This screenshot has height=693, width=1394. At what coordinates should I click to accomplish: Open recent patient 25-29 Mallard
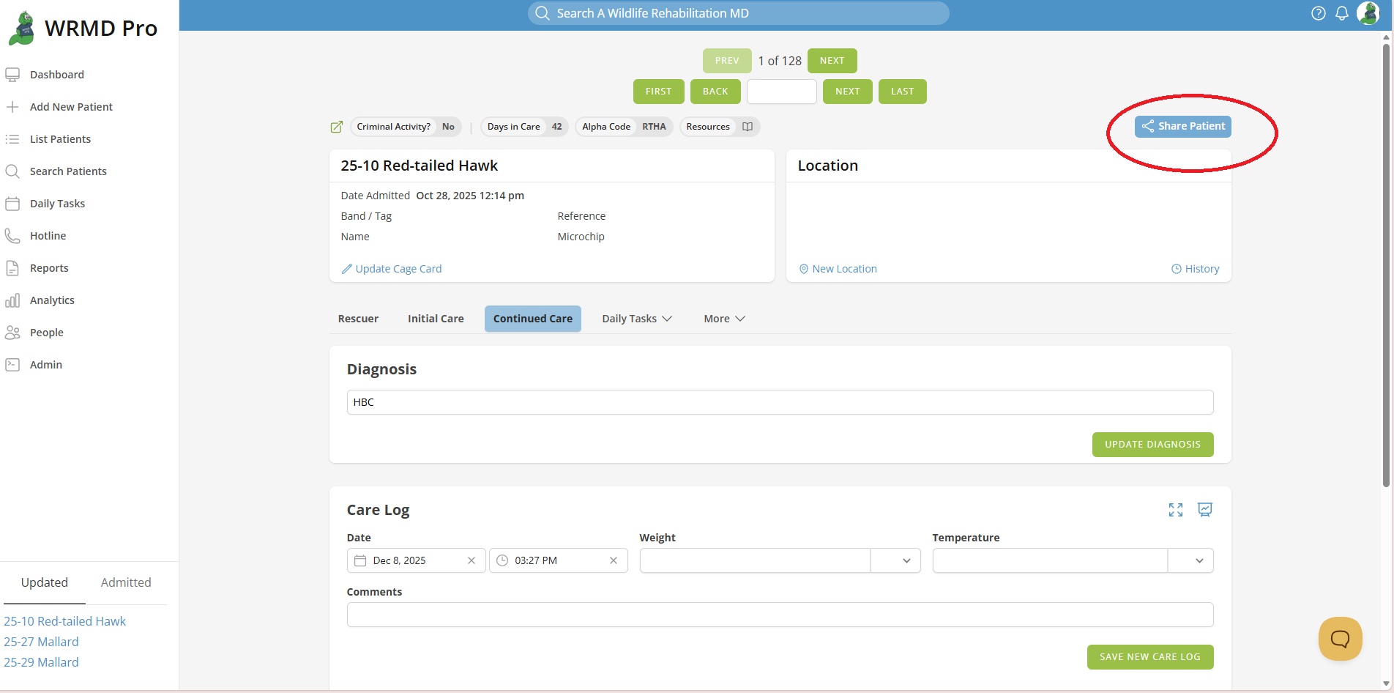pyautogui.click(x=41, y=662)
